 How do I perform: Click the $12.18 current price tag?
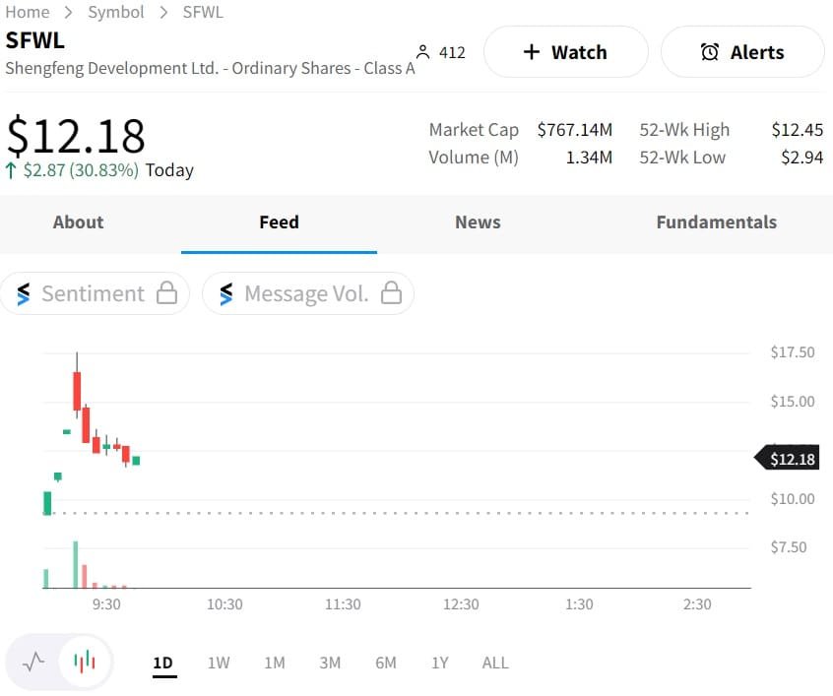(x=792, y=459)
